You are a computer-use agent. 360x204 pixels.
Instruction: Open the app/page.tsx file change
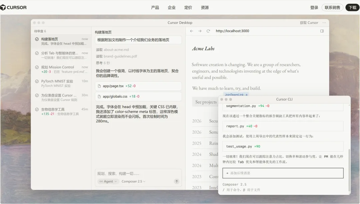point(138,86)
